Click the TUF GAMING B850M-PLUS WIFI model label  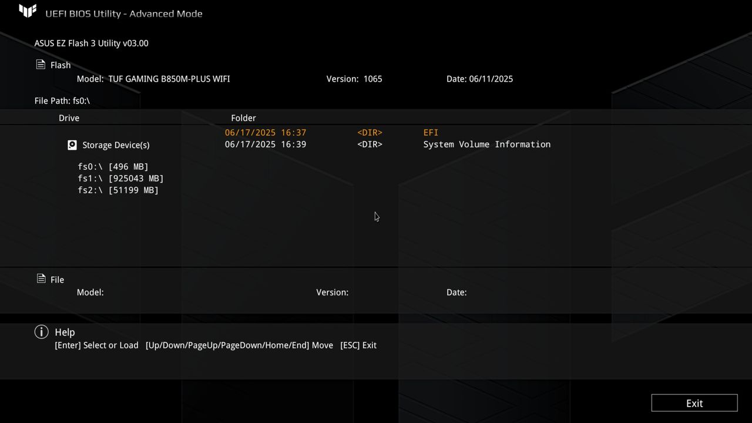[169, 79]
